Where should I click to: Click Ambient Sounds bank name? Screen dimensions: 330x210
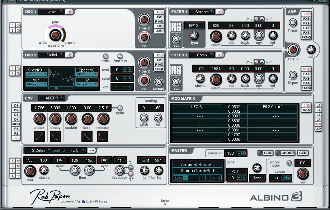click(197, 164)
